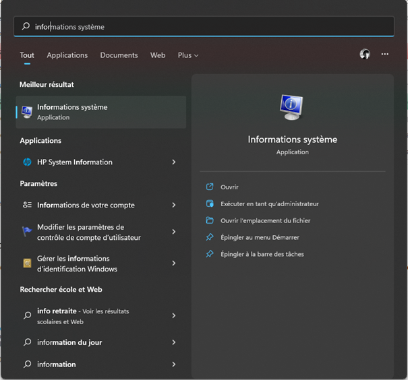This screenshot has height=380, width=408.
Task: Click the account info icon beside Informations de votre compte
Action: coord(28,205)
